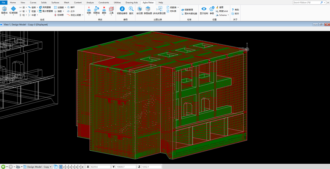
Task: Click the 删除 delete rebar icon
Action: (104, 10)
